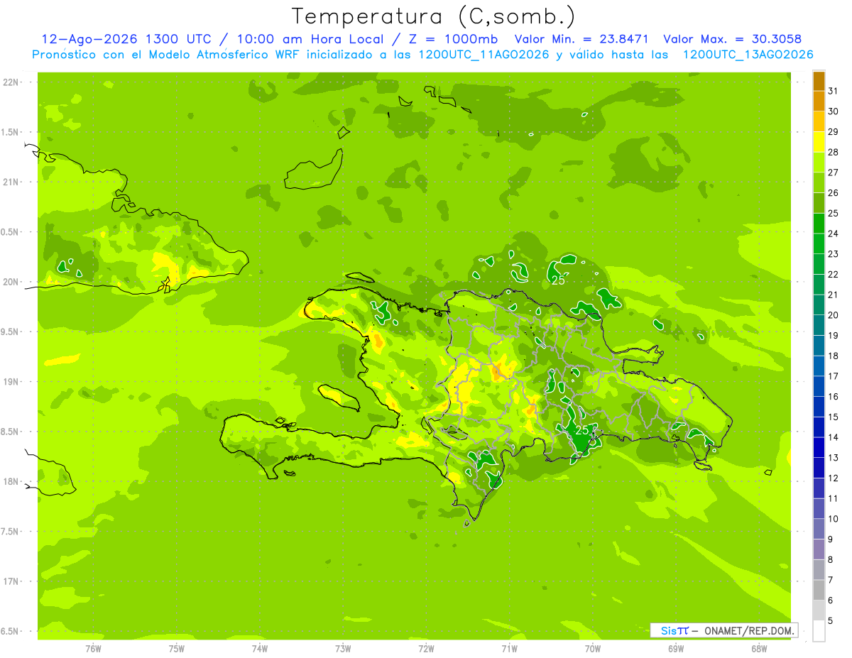The height and width of the screenshot is (658, 852).
Task: Click the latitude label "20N"
Action: tap(10, 282)
